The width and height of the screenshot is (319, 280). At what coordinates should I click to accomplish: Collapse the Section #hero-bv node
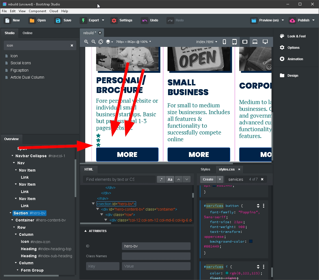11,213
